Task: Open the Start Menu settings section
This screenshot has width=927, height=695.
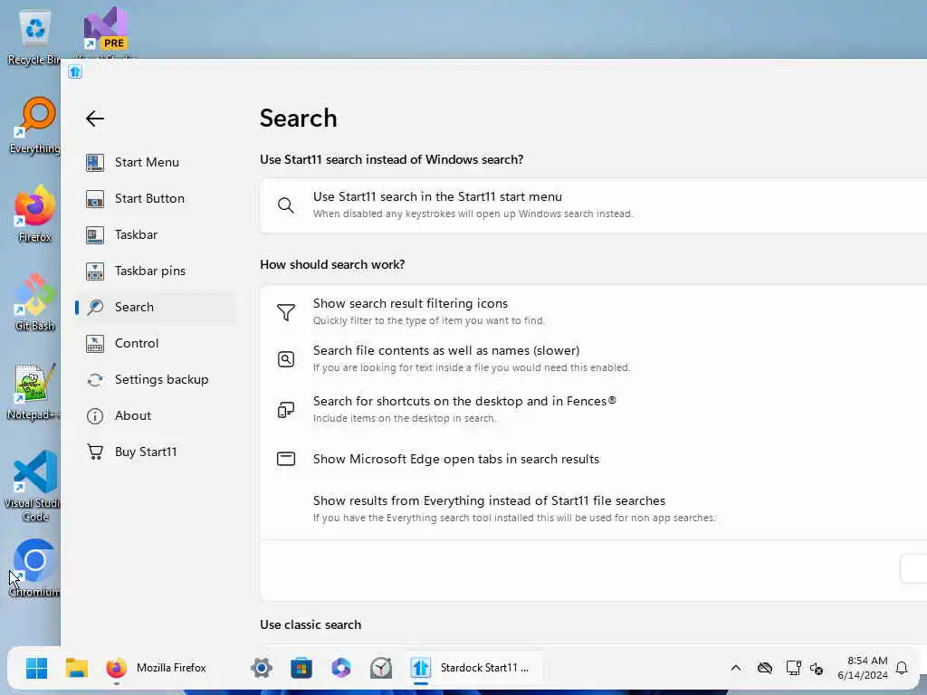Action: (x=156, y=162)
